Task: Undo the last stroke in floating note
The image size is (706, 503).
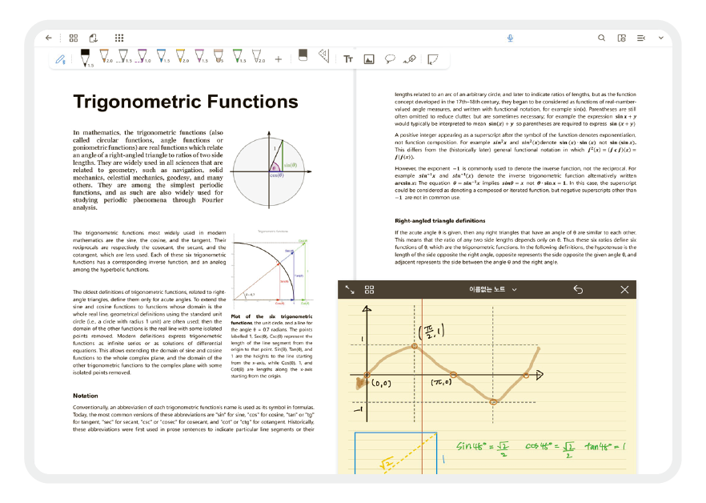Action: coord(578,289)
